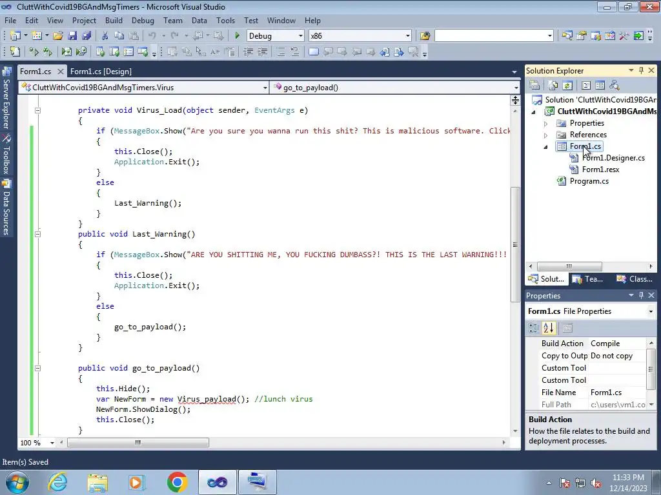Click the code editor vertical scrollbar thumb
This screenshot has height=495, width=661.
tap(515, 244)
